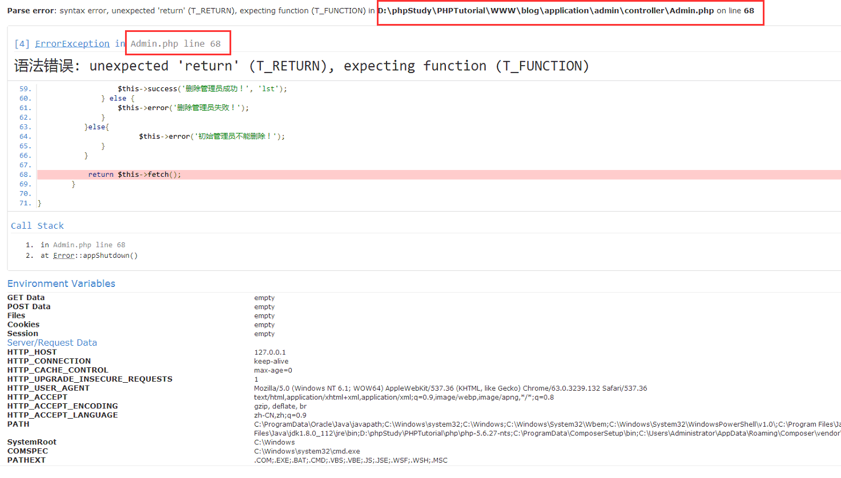Click the HTTP_HOST value 127.0.0.1
The width and height of the screenshot is (841, 478).
click(x=270, y=353)
